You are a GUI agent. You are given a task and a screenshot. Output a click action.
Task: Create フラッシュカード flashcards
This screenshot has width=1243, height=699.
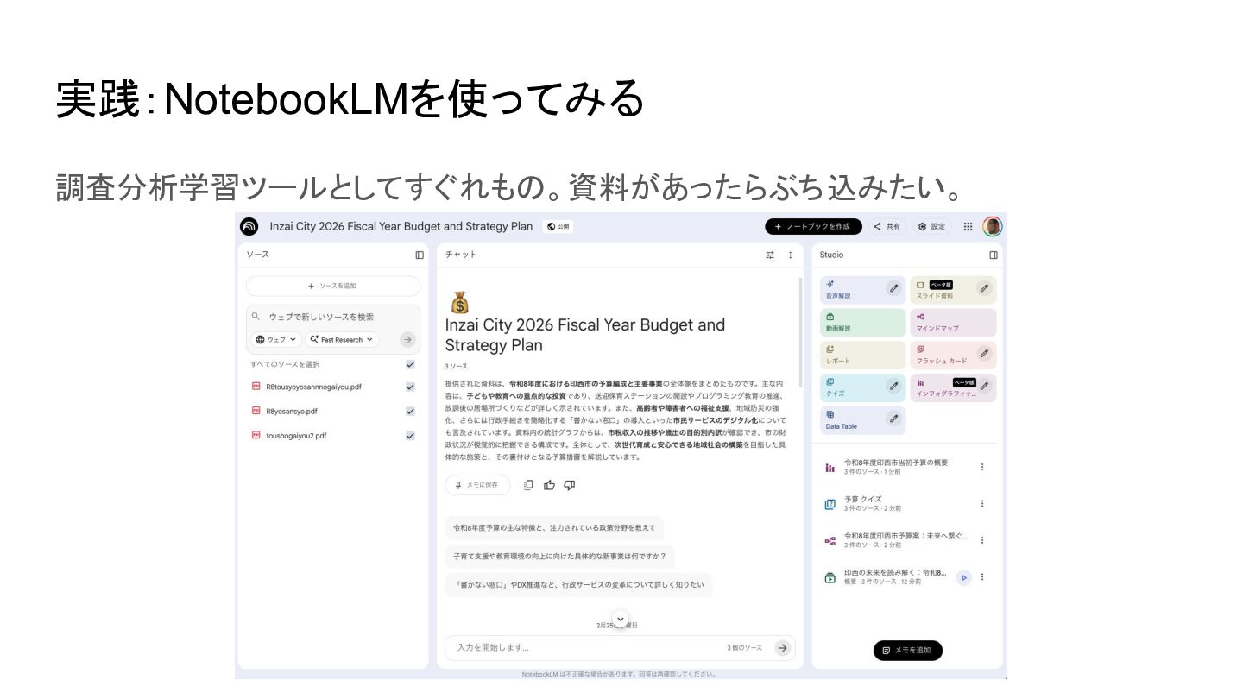(952, 356)
